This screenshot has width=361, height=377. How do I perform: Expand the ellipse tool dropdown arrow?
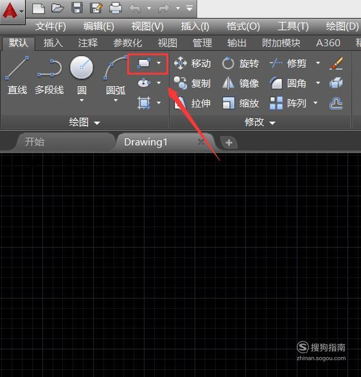coord(159,83)
